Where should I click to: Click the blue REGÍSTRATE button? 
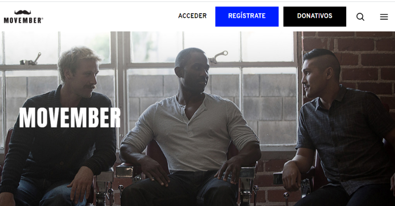click(247, 16)
